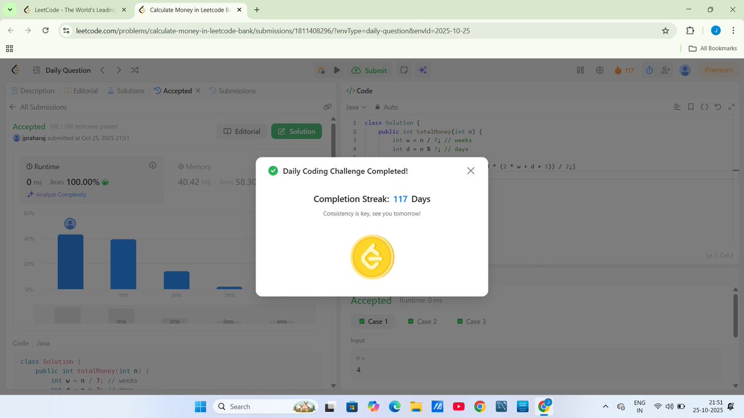Click the curly braces icon
Screen dimensions: 744x418
click(x=704, y=107)
